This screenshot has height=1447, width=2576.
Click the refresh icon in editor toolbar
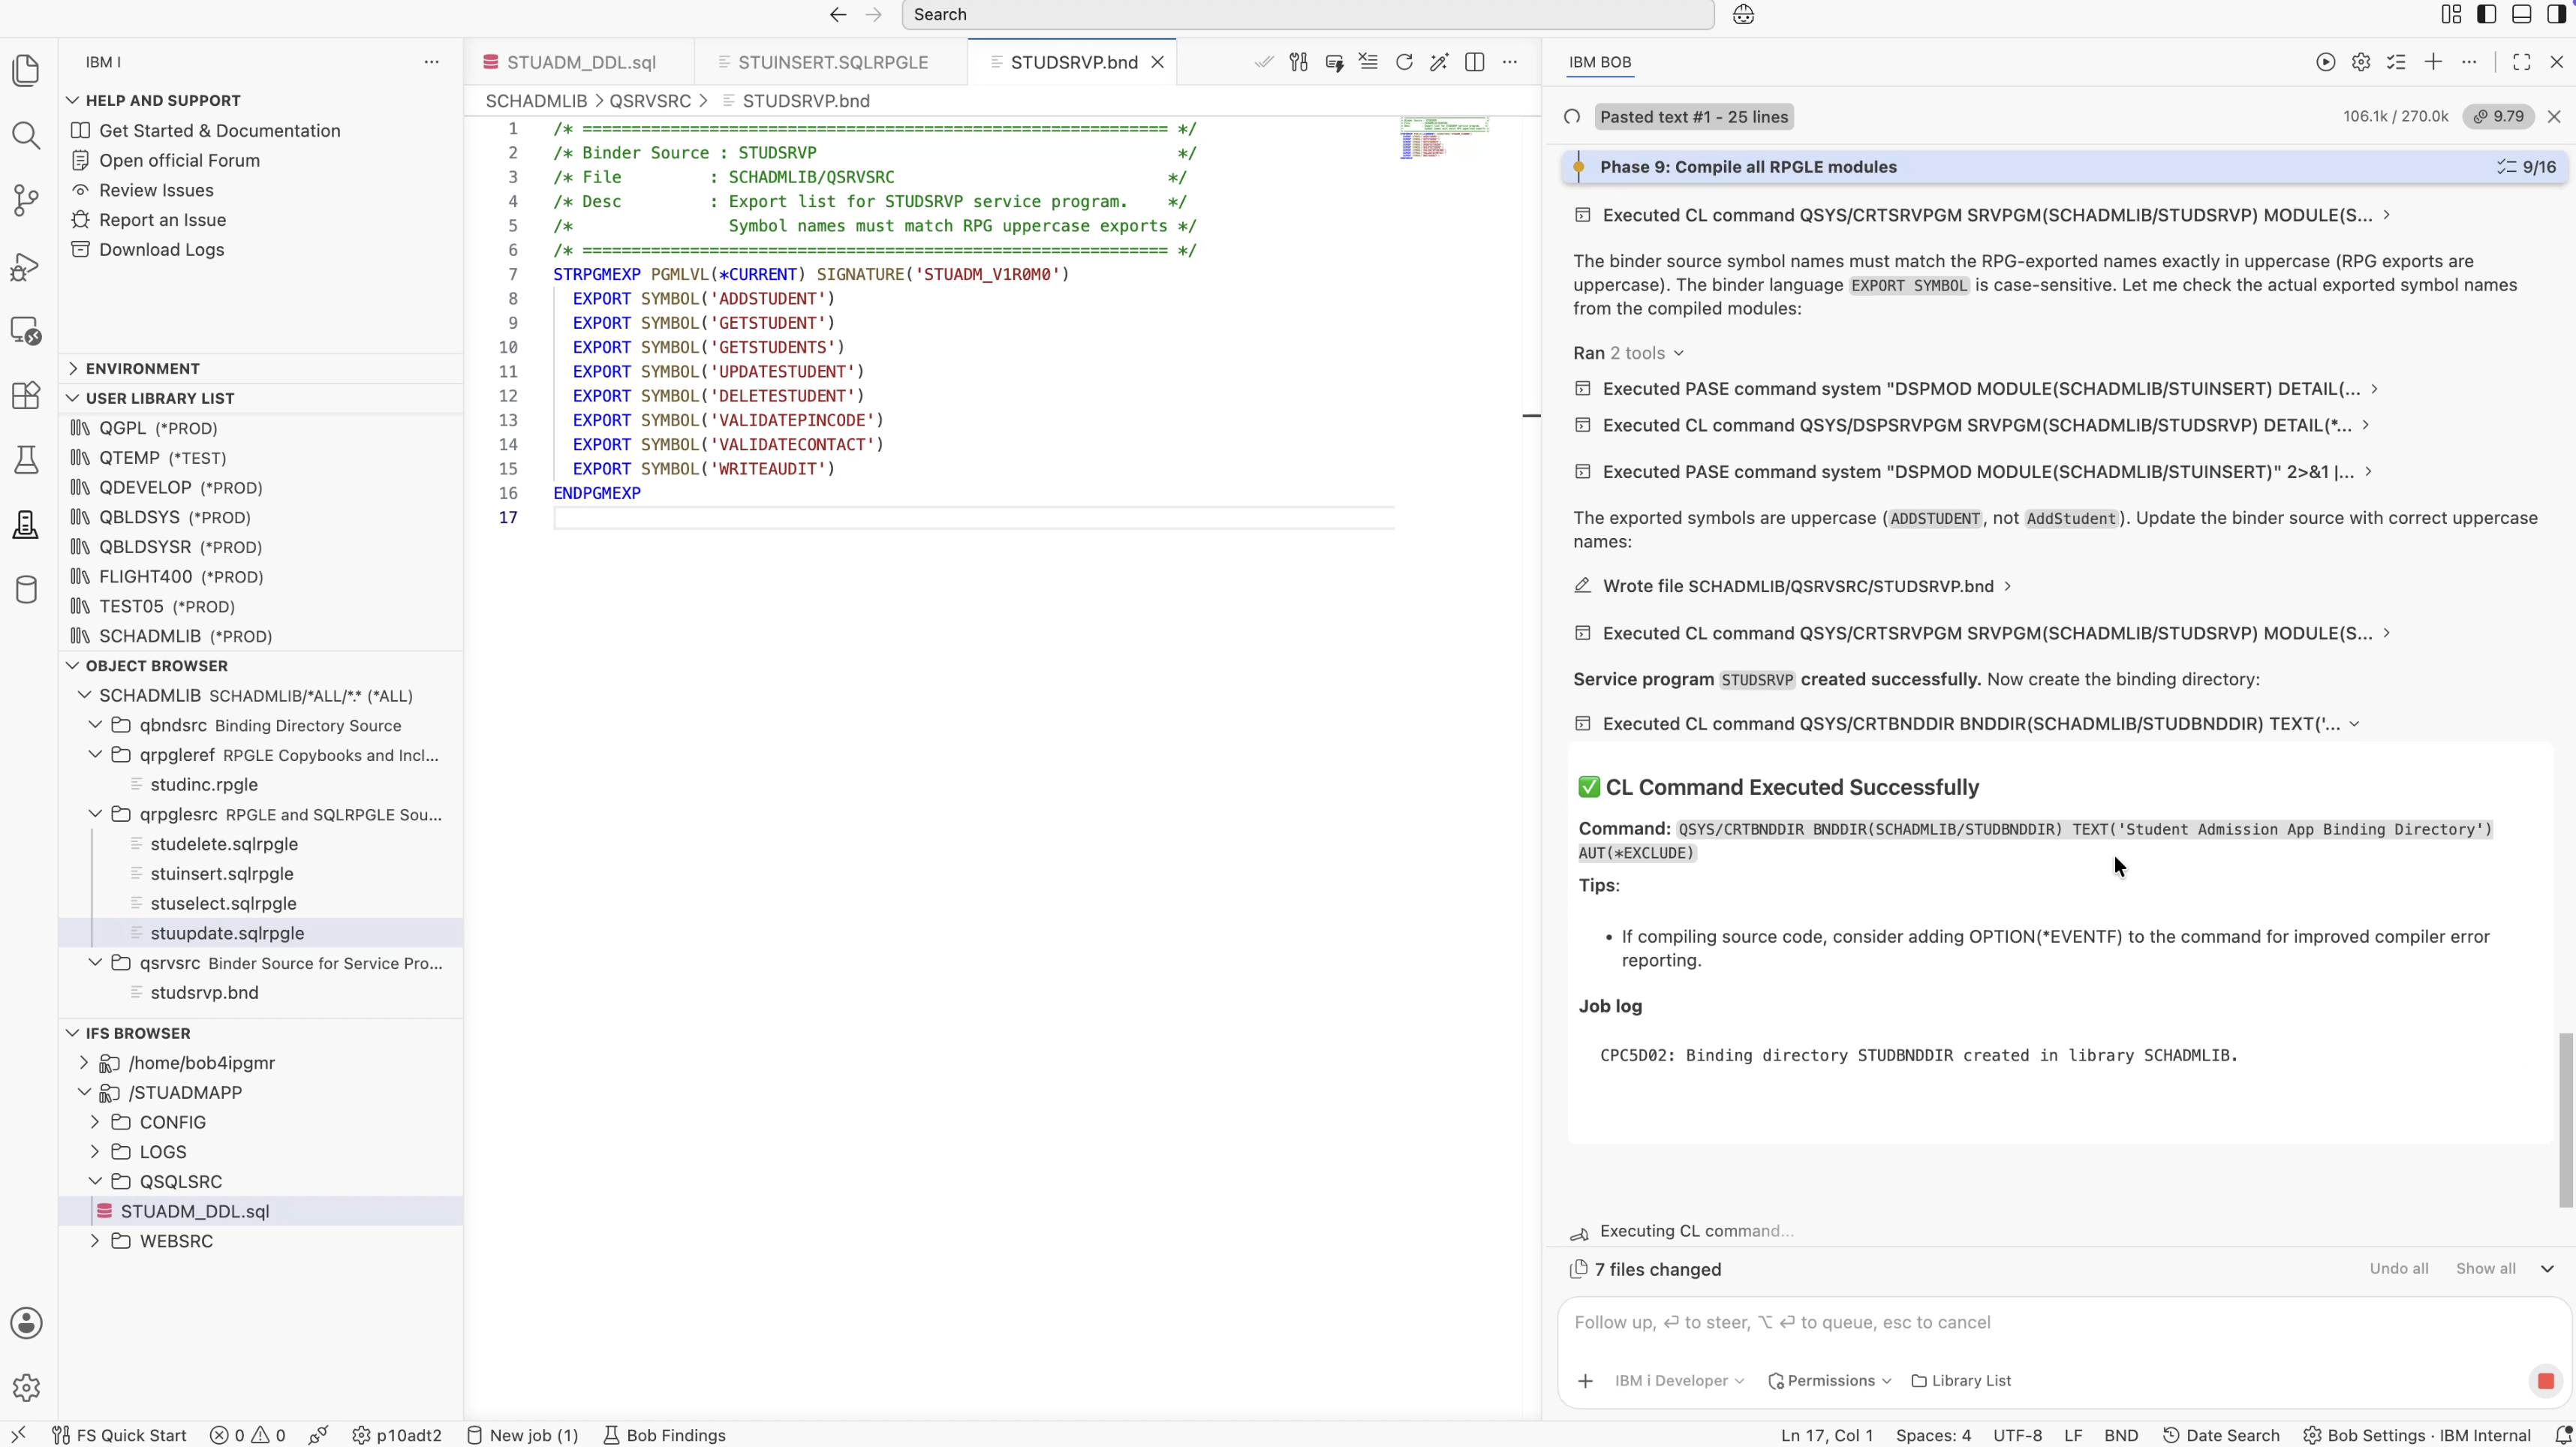coord(1404,62)
